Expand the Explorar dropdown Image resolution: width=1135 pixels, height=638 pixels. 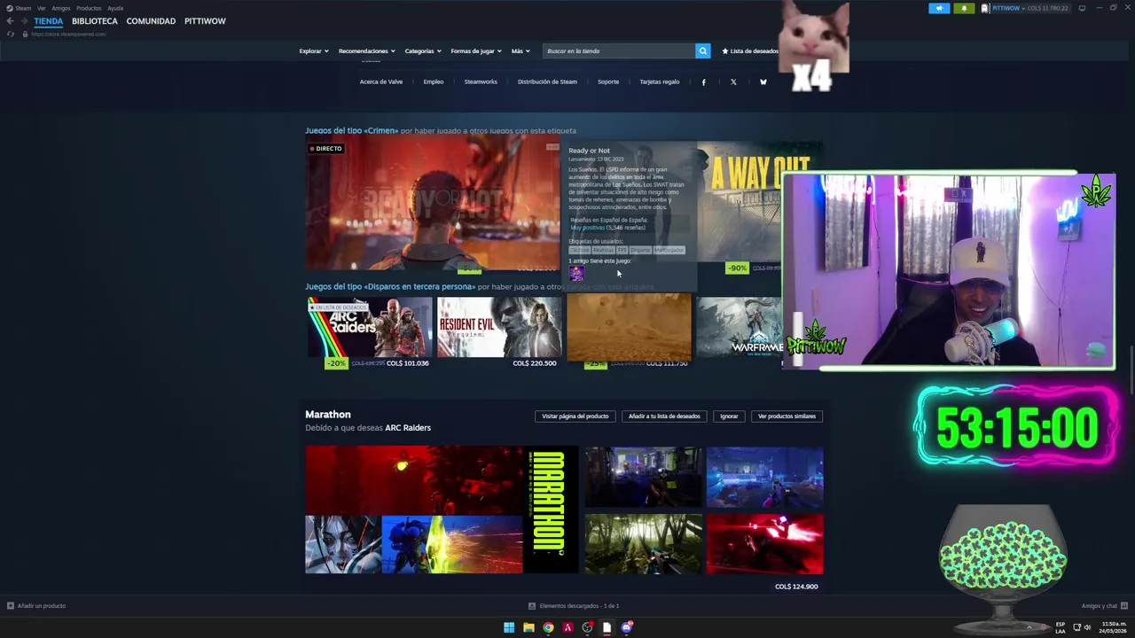tap(314, 51)
